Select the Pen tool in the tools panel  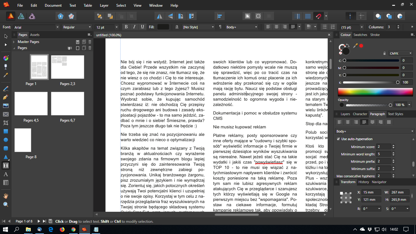(x=5, y=97)
